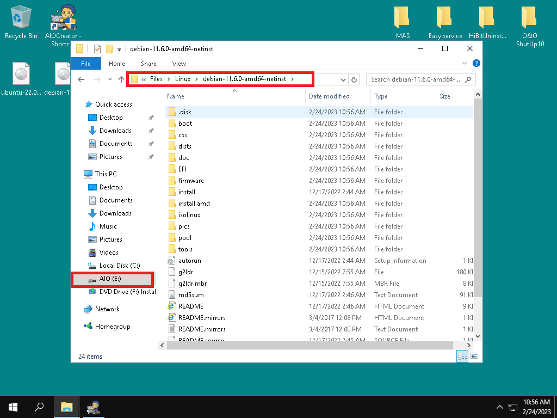Click the Linux breadcrumb in address bar

pyautogui.click(x=183, y=79)
